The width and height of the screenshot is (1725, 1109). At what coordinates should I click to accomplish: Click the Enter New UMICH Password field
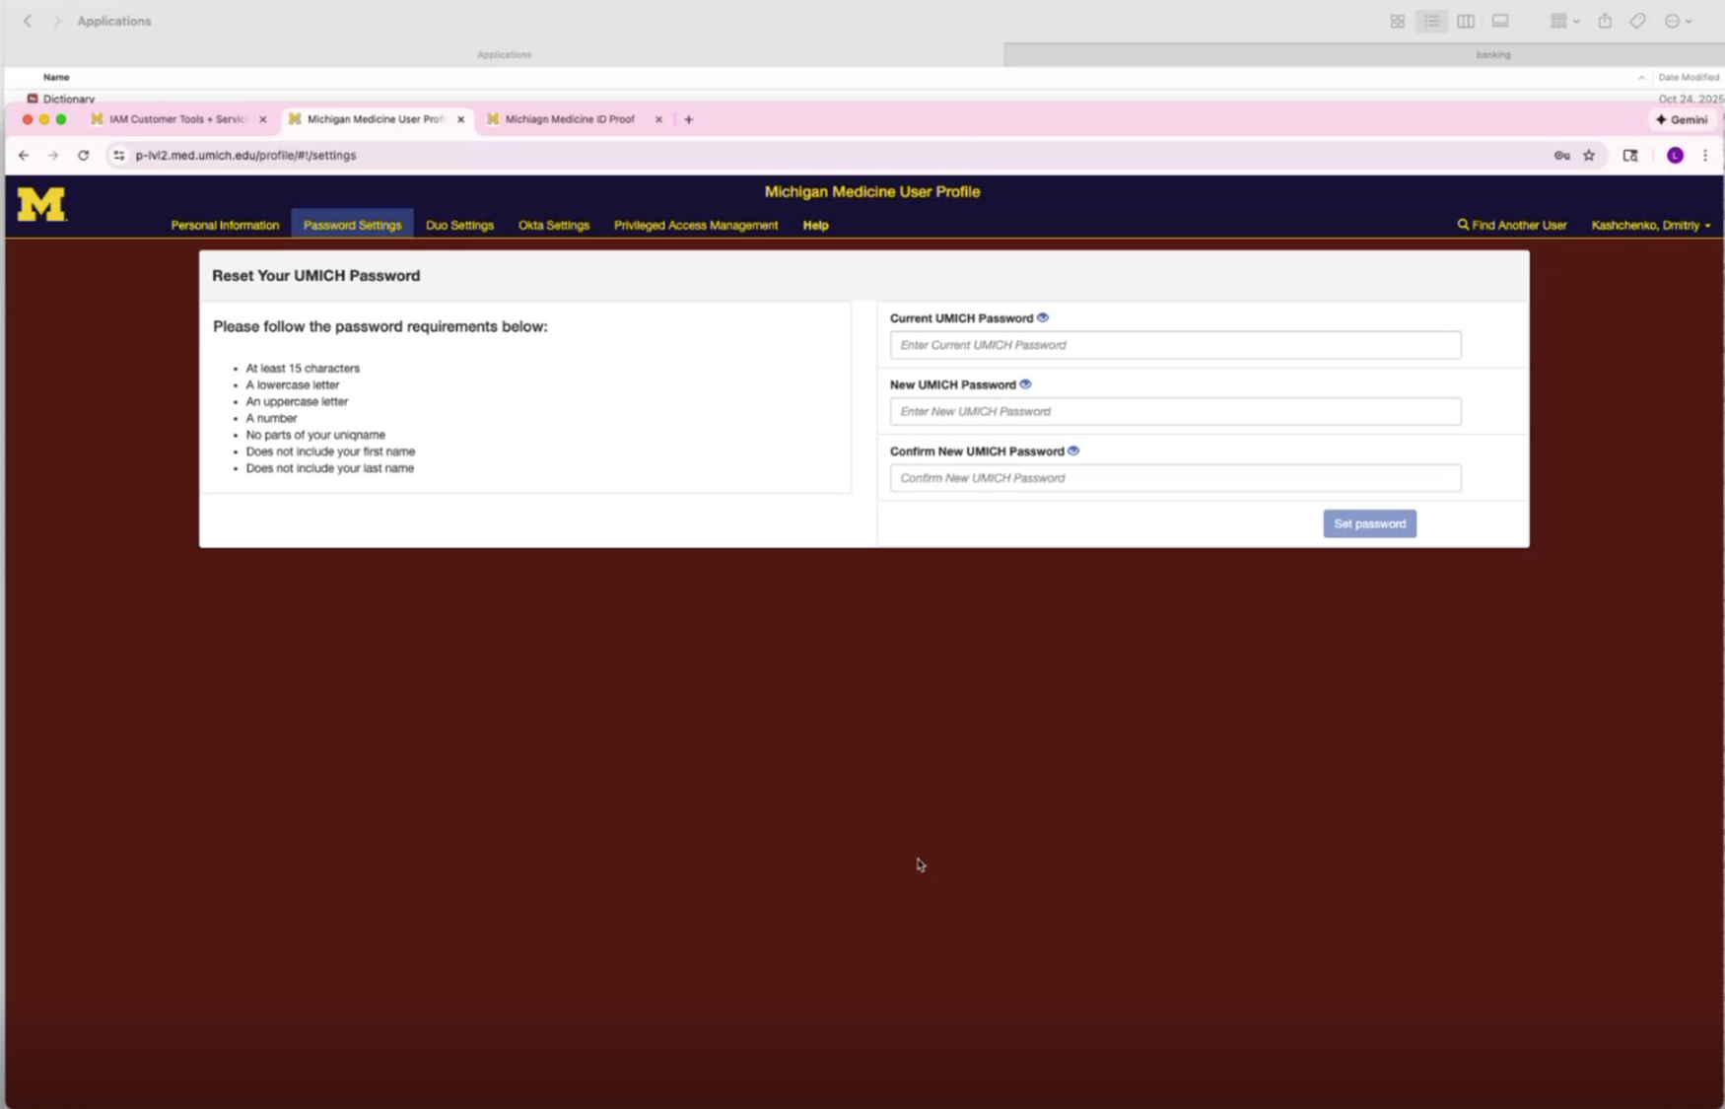pos(1175,411)
